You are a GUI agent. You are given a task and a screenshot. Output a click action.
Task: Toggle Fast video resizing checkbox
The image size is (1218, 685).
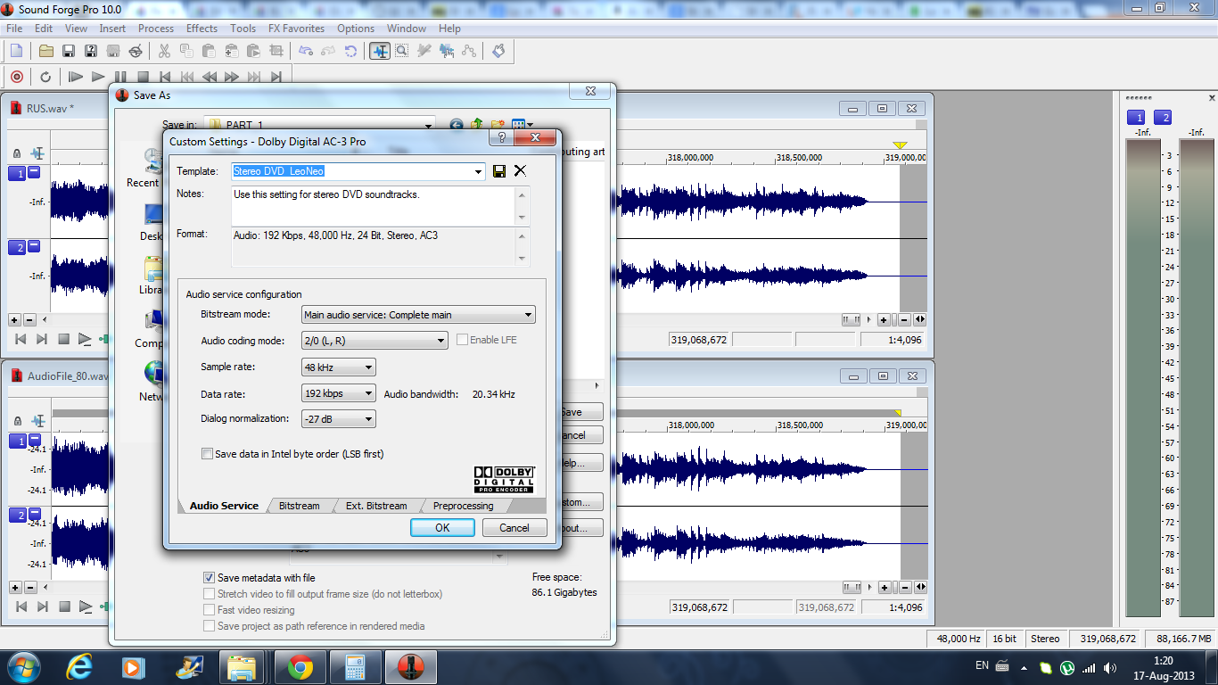210,610
